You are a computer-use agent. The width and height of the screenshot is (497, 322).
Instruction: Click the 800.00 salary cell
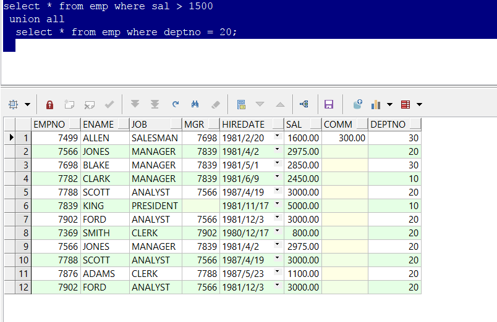click(303, 233)
